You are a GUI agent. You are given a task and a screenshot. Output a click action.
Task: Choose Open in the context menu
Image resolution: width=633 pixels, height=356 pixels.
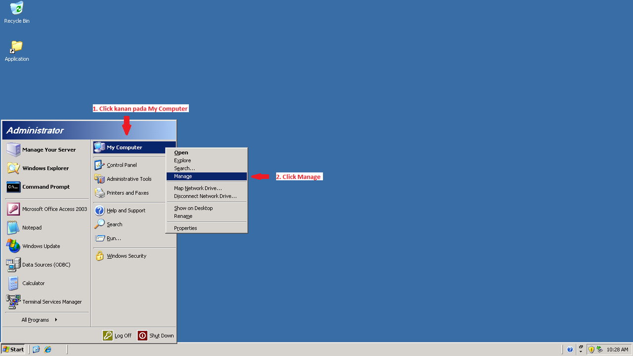click(x=206, y=153)
